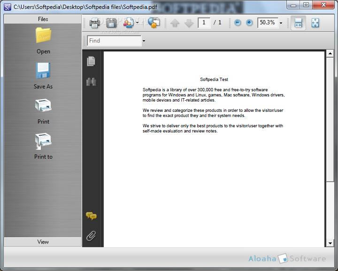Go to the next page with the down arrow

click(x=189, y=23)
